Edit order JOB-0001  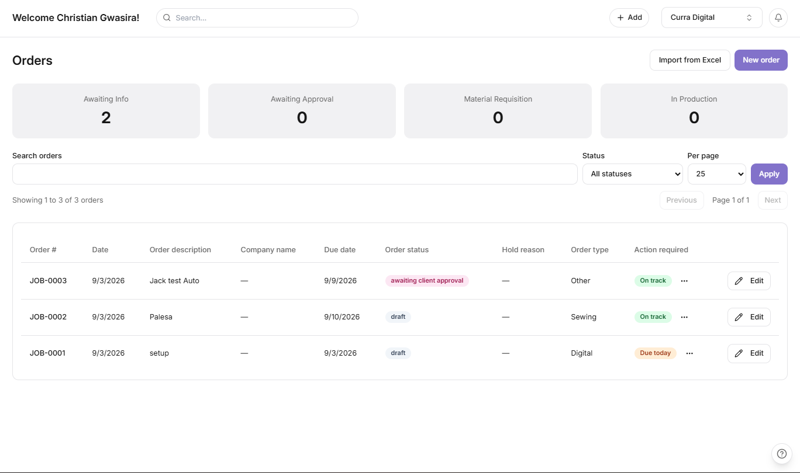(749, 353)
